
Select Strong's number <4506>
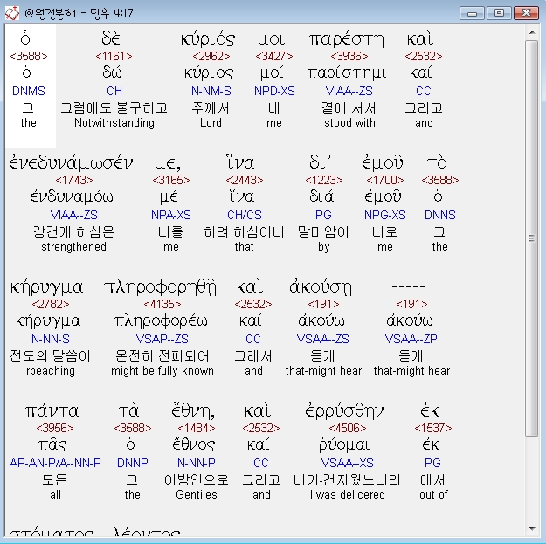pyautogui.click(x=348, y=428)
